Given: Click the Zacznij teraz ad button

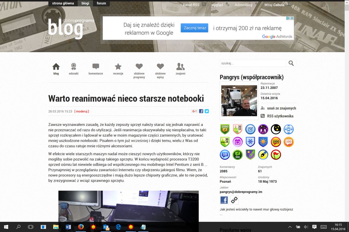Looking at the screenshot, I should [194, 28].
